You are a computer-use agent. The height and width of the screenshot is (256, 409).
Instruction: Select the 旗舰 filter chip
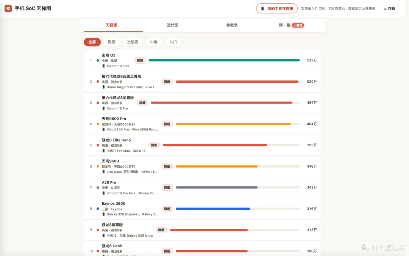tap(111, 42)
